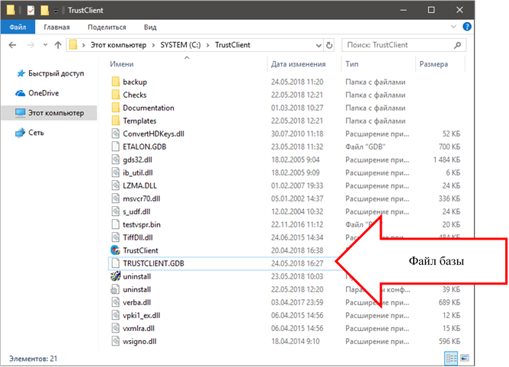Image resolution: width=509 pixels, height=367 pixels.
Task: Select the uninstall config icon dated 22.05.2018
Action: pyautogui.click(x=116, y=289)
